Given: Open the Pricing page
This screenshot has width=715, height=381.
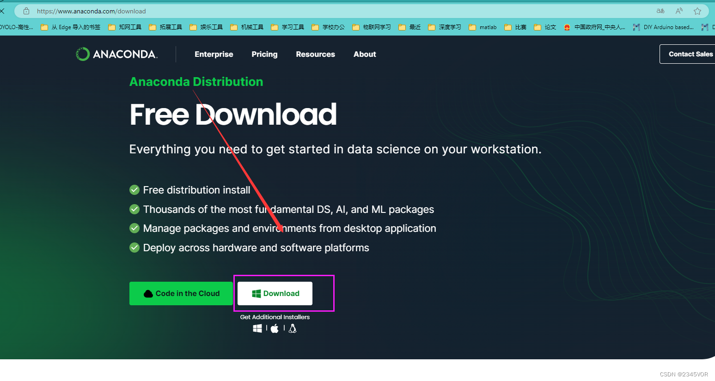Looking at the screenshot, I should click(x=264, y=54).
